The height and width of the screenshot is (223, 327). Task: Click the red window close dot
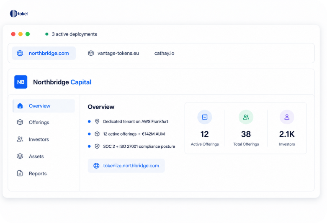coord(13,34)
